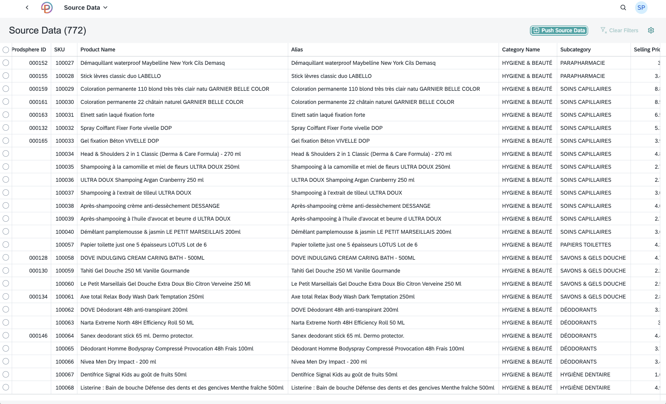Click the SKU column header
This screenshot has width=666, height=404.
[59, 50]
